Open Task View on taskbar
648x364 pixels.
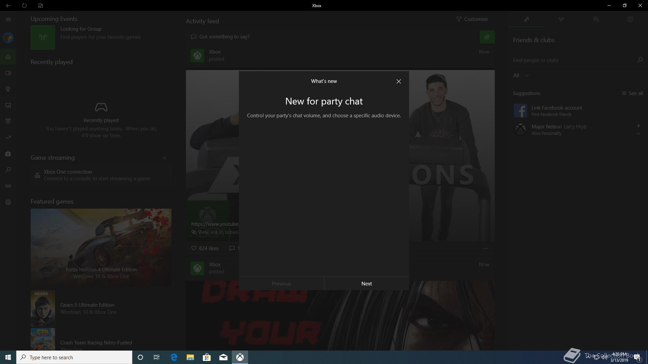[x=157, y=357]
